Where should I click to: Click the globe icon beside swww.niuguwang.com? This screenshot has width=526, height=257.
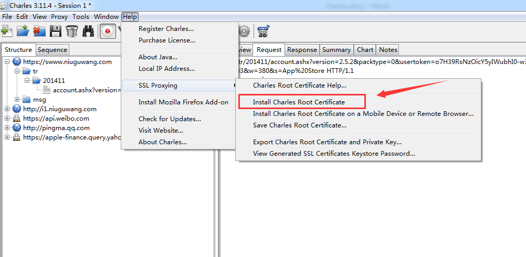click(x=16, y=62)
